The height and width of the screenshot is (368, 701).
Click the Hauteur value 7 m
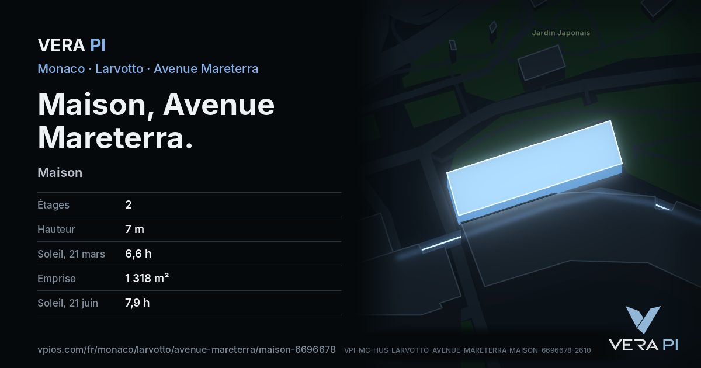(134, 230)
